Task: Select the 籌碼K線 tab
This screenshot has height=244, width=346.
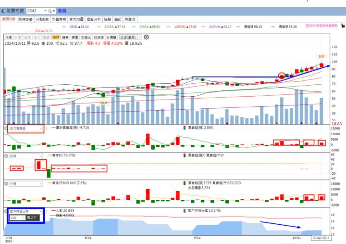Action: point(8,19)
